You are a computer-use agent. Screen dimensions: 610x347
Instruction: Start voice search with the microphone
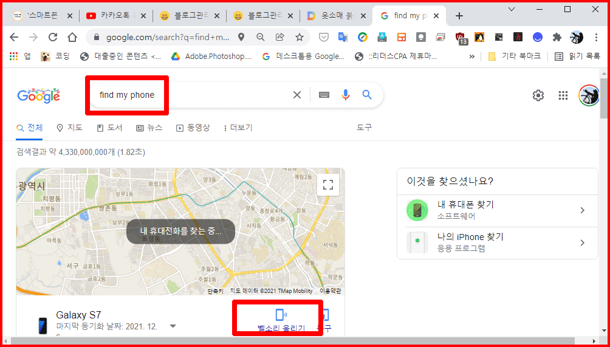pyautogui.click(x=346, y=95)
